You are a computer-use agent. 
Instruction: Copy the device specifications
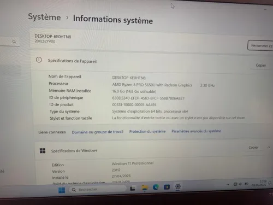(260, 65)
